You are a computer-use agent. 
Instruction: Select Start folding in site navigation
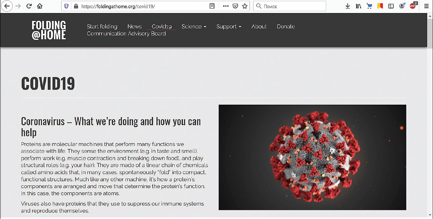click(x=102, y=26)
